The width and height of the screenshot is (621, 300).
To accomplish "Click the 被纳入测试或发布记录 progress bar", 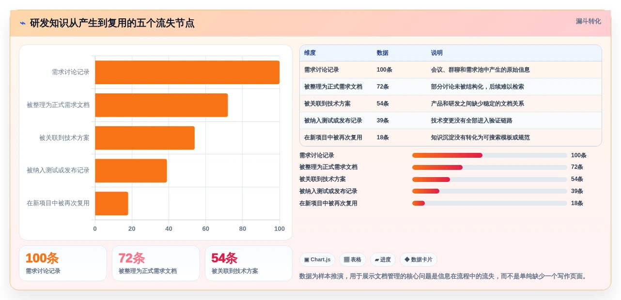I will (489, 191).
